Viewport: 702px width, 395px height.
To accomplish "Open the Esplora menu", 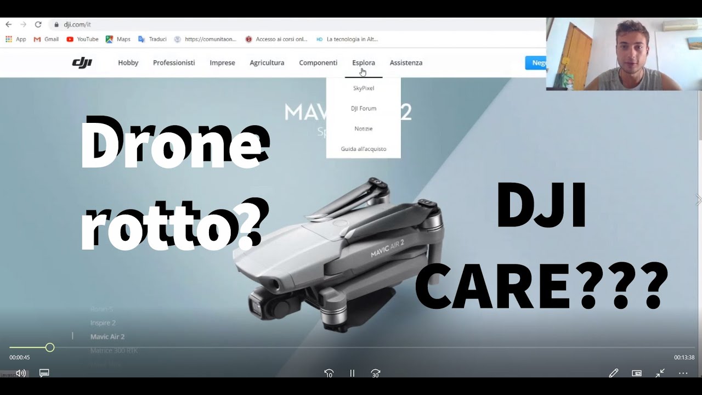I will click(364, 63).
